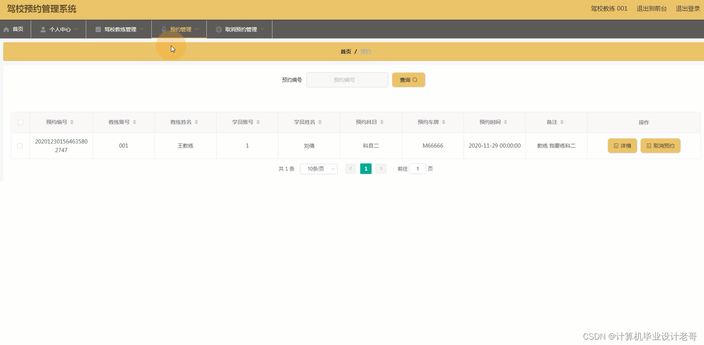Click the 001 coach account cell
The width and height of the screenshot is (704, 345).
(123, 146)
